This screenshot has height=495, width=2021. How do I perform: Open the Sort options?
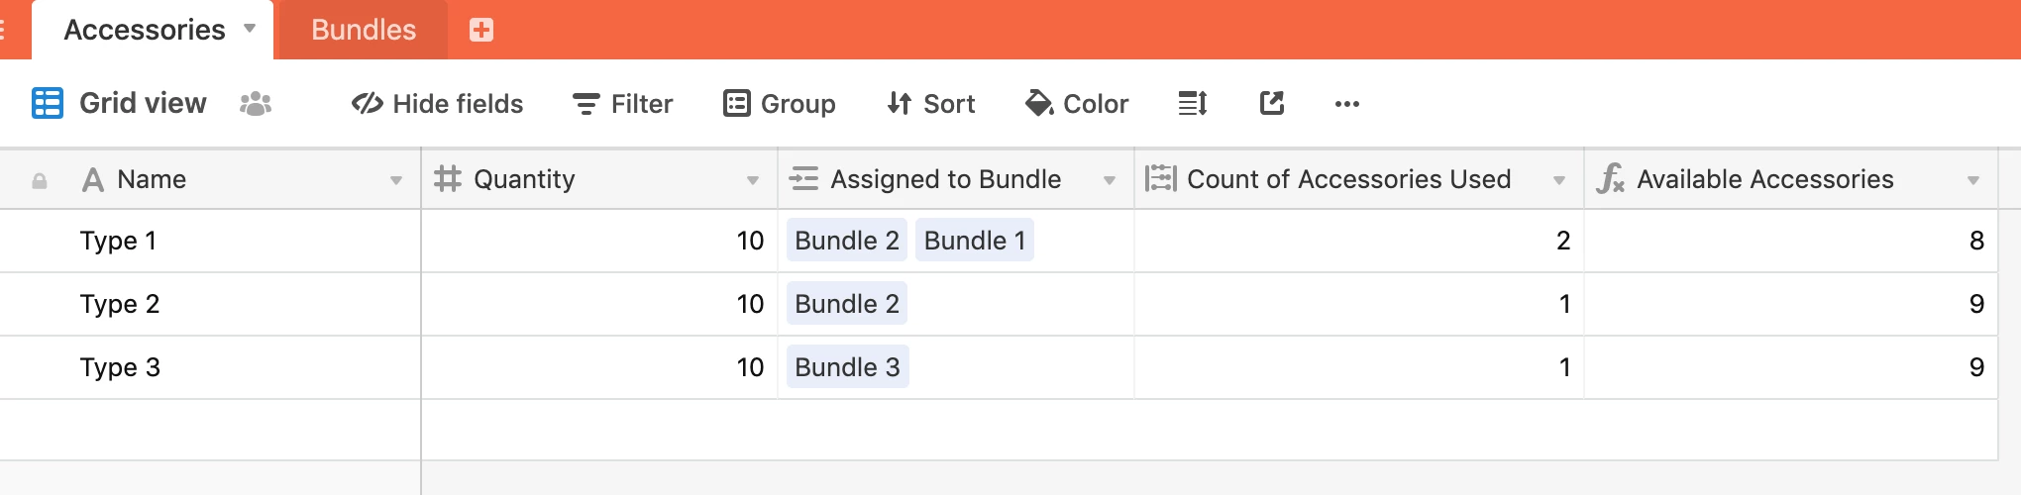tap(931, 104)
